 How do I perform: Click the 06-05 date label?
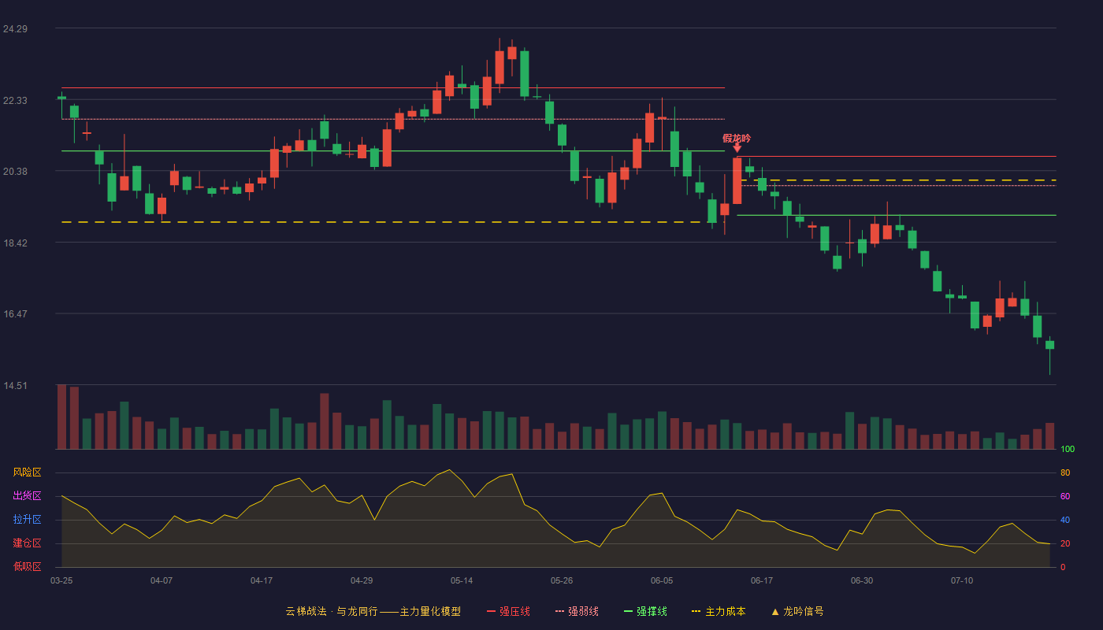coord(662,580)
